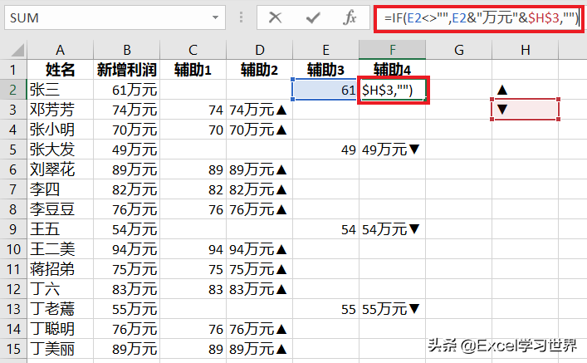Click cell containing 李豆豆
Image resolution: width=587 pixels, height=363 pixels.
point(60,209)
